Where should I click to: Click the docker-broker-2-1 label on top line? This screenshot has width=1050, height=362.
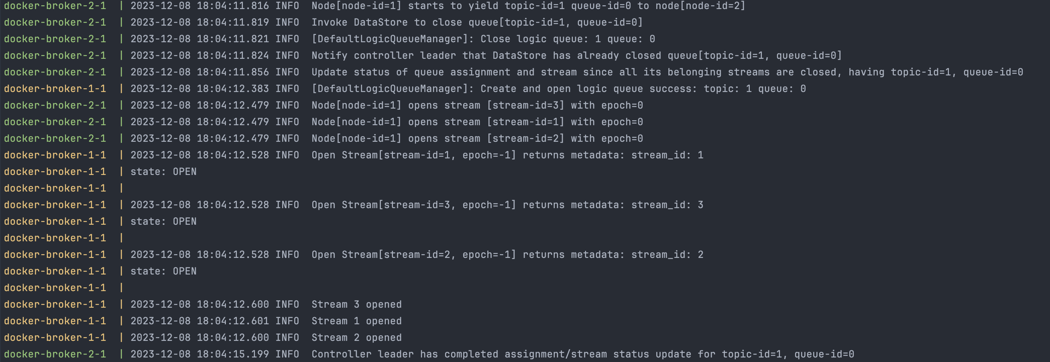pos(55,6)
